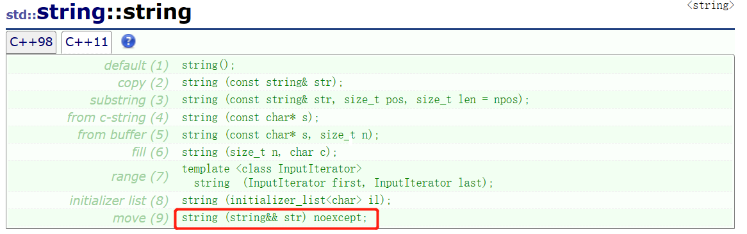Click the range (7) label
The width and height of the screenshot is (747, 234).
click(140, 176)
